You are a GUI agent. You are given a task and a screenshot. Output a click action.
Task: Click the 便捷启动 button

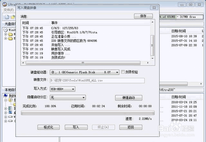coord(129,98)
